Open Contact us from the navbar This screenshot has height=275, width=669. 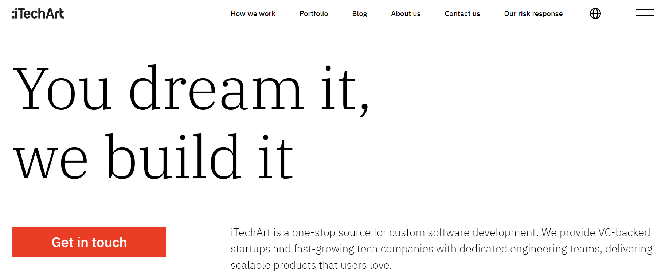(x=462, y=14)
